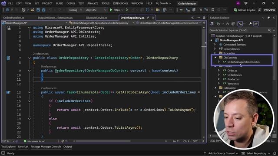Click Add to Source Control

pyautogui.click(x=221, y=153)
